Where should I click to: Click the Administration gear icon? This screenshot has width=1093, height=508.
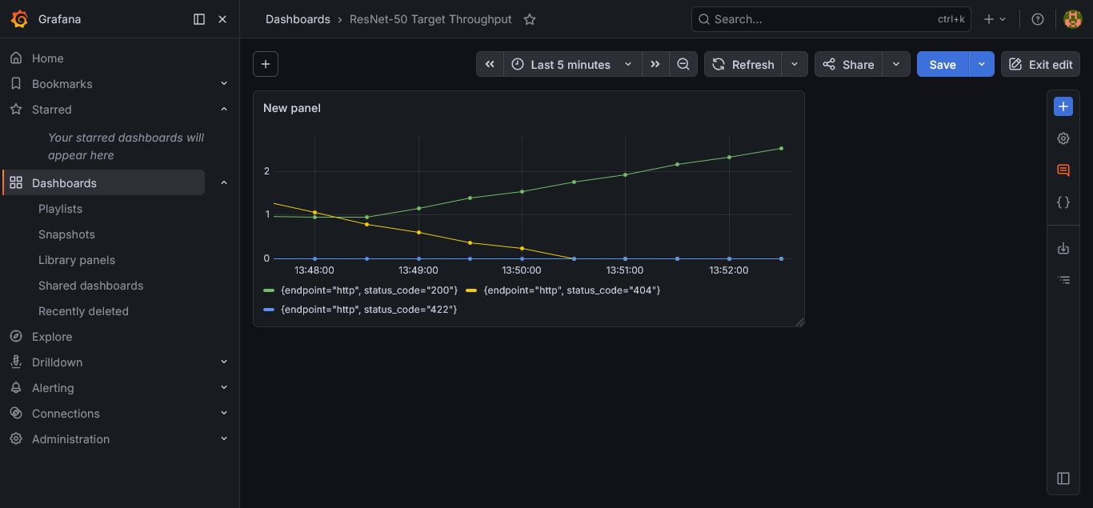click(16, 439)
